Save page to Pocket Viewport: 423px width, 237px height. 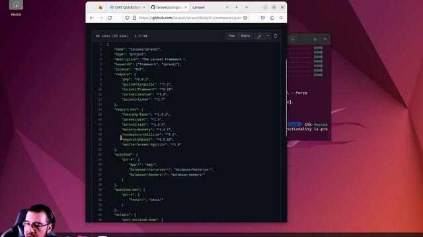(263, 18)
